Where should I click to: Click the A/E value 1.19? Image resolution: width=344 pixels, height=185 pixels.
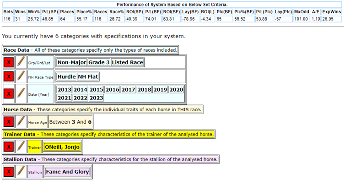point(316,19)
